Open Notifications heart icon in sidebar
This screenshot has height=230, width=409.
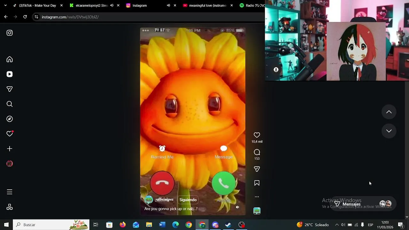pyautogui.click(x=10, y=134)
